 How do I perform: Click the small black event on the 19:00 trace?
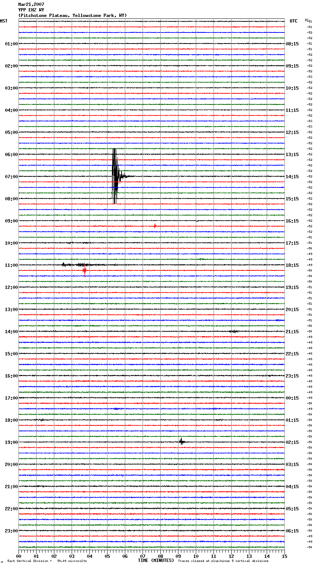pyautogui.click(x=182, y=442)
